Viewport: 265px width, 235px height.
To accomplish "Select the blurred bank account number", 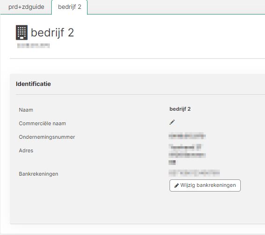I will 194,173.
